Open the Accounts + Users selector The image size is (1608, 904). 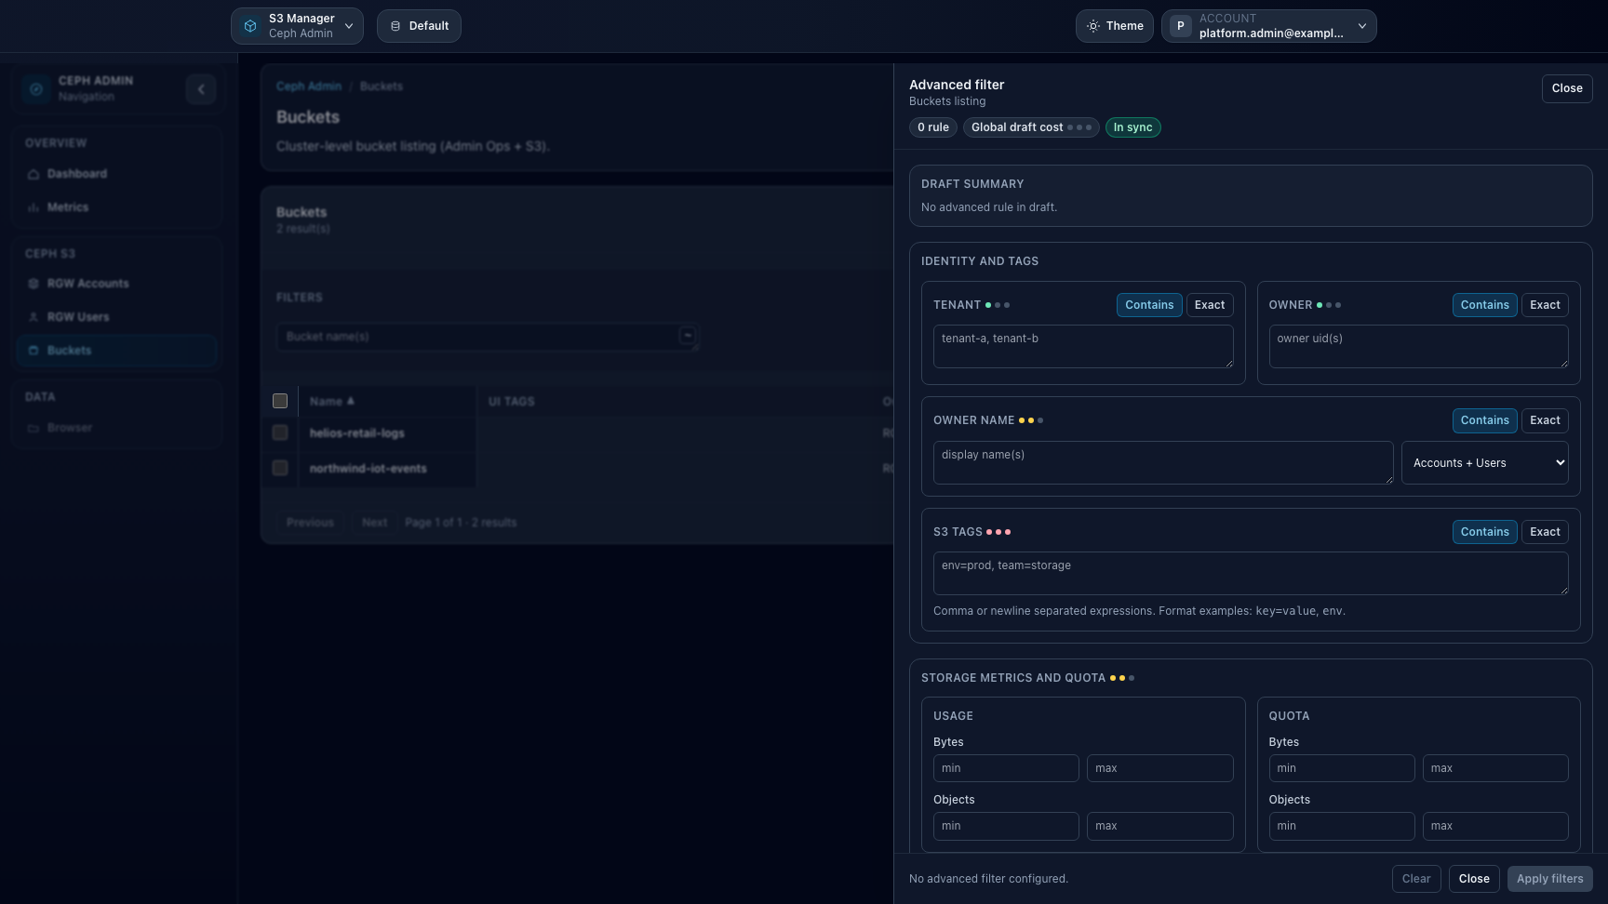tap(1485, 462)
